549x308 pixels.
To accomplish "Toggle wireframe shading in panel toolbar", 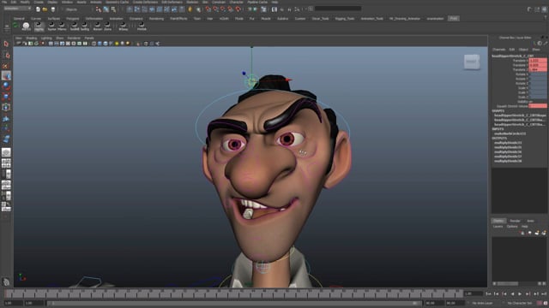I will [94, 44].
